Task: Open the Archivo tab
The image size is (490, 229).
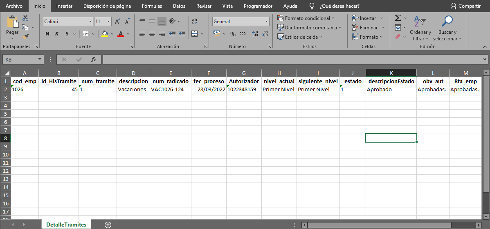Action: click(14, 6)
